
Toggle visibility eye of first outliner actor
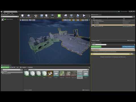click(x=92, y=20)
